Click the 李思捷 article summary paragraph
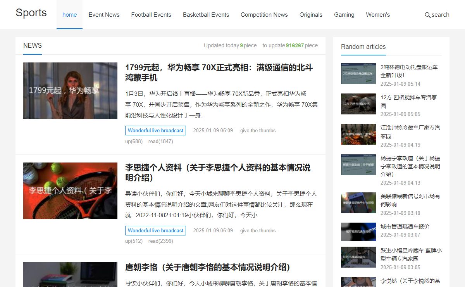The image size is (465, 287). pos(221,204)
